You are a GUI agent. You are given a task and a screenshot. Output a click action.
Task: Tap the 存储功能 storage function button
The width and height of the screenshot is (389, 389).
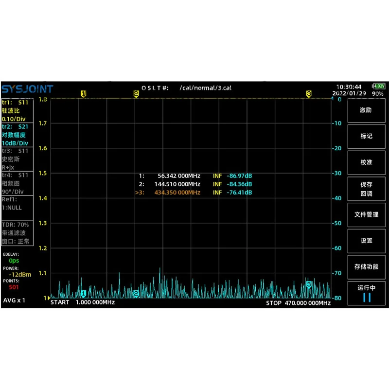pos(366,266)
